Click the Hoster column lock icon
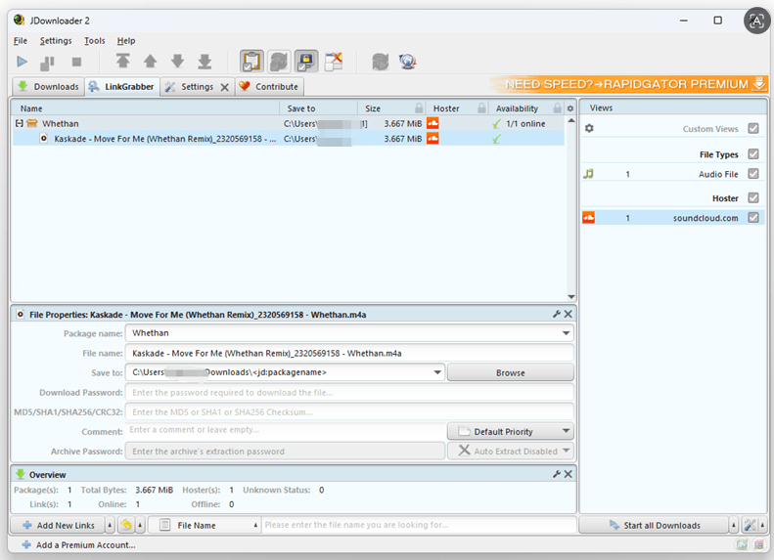This screenshot has width=774, height=560. click(481, 108)
